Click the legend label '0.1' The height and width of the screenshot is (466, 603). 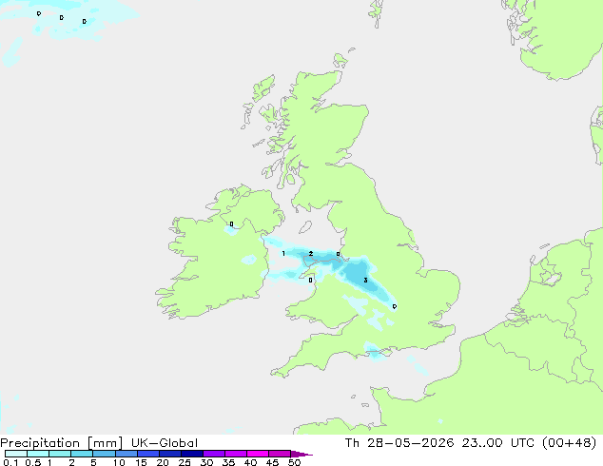(x=10, y=462)
